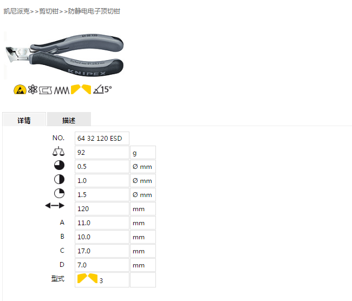Click the model number 64 32 120 ESD field
The height and width of the screenshot is (301, 352).
tap(102, 138)
